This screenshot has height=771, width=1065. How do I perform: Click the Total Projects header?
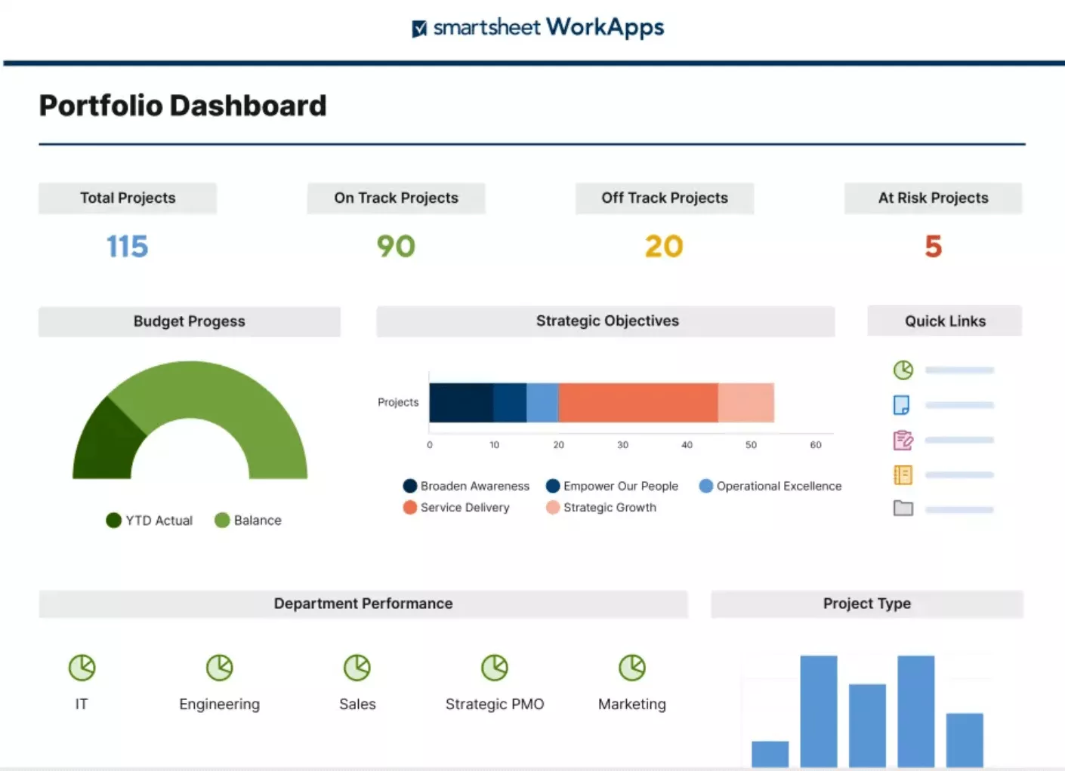[x=128, y=198]
